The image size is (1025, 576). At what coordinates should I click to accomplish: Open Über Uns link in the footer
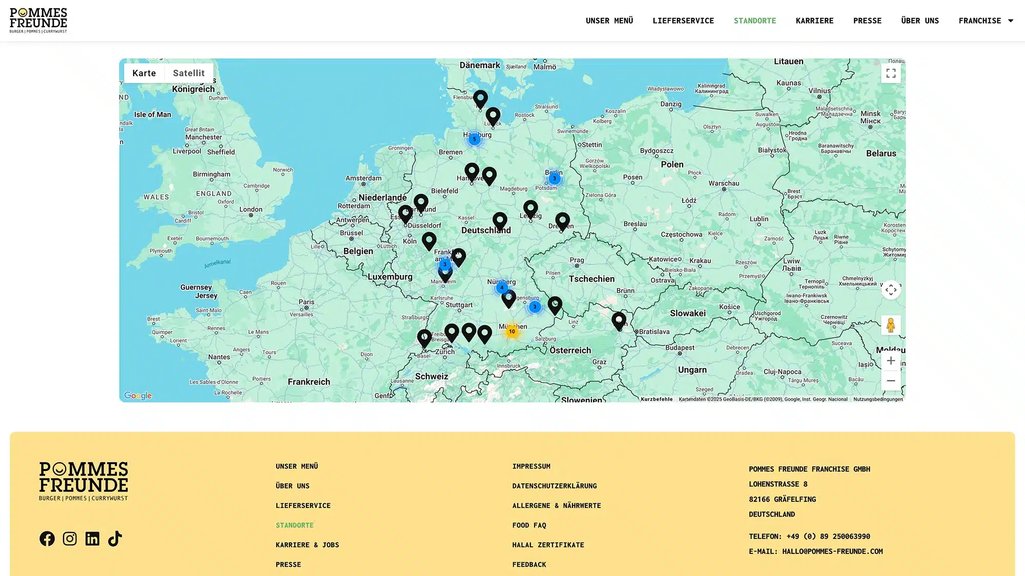292,486
